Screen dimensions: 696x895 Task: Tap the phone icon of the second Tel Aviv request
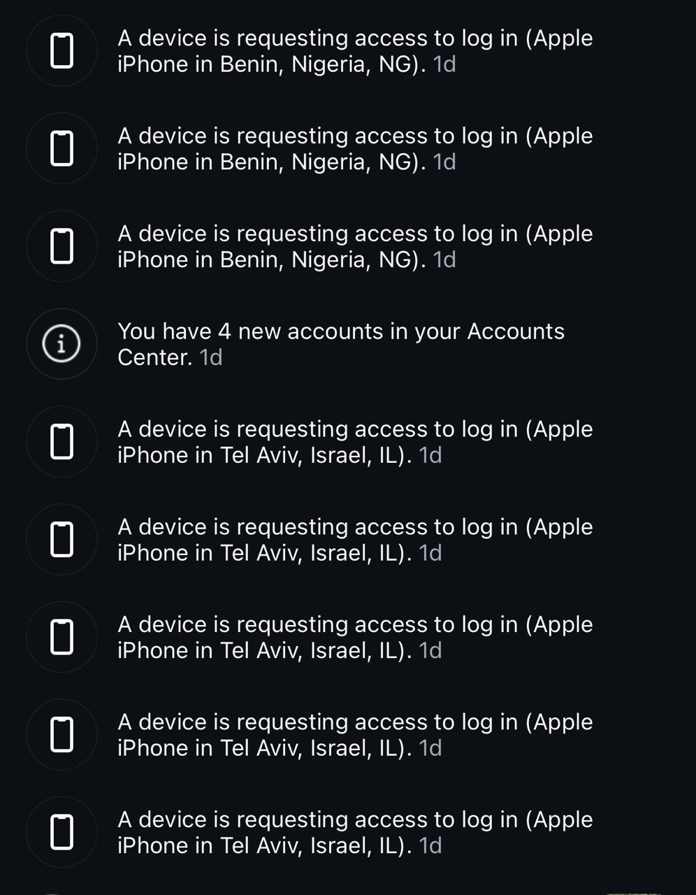pos(62,539)
